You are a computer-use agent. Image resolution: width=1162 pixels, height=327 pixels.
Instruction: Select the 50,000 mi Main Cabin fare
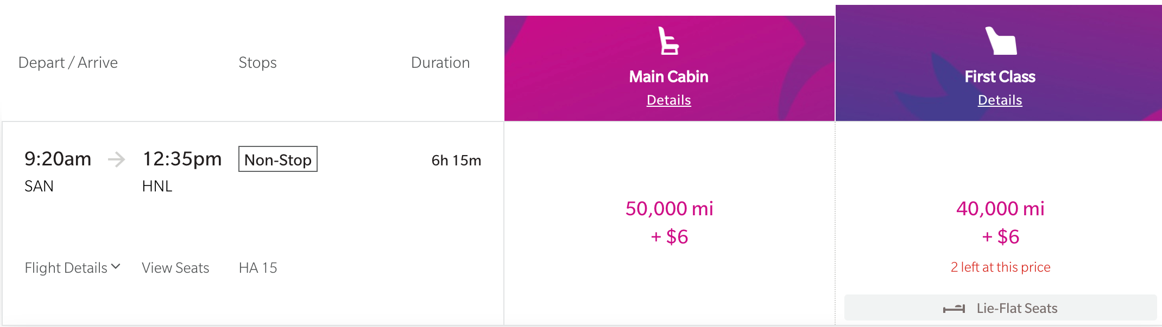click(x=669, y=222)
